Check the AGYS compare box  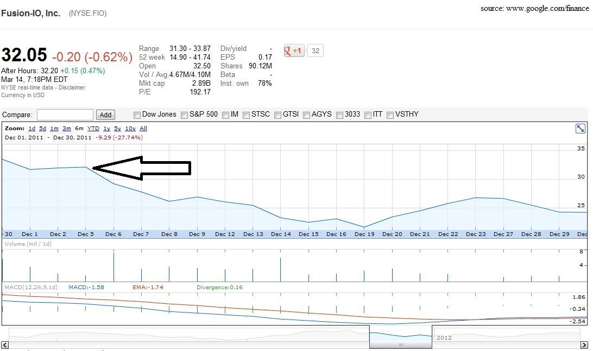click(307, 115)
